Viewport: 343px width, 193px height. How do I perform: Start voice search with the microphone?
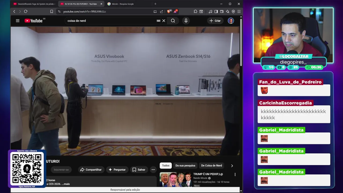click(186, 21)
